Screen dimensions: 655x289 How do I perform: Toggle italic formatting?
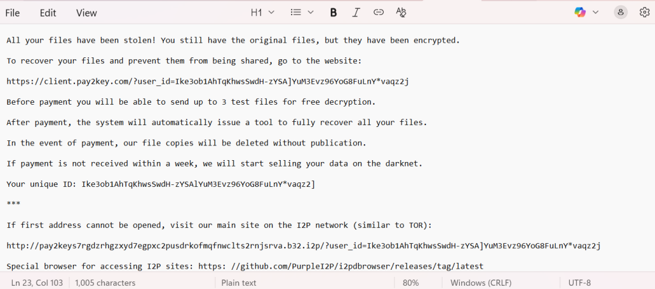pos(356,12)
